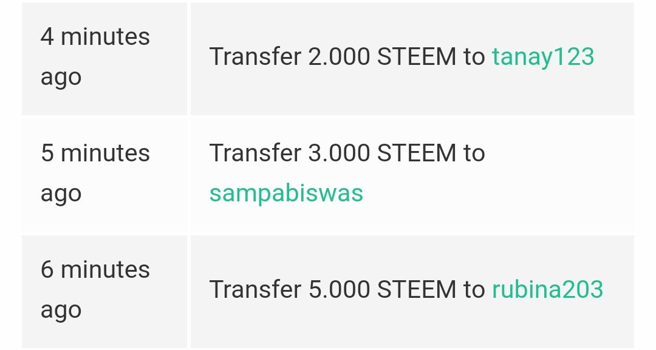The height and width of the screenshot is (350, 656).
Task: Click the word "ago" beneath "5 minutes"
Action: [61, 195]
